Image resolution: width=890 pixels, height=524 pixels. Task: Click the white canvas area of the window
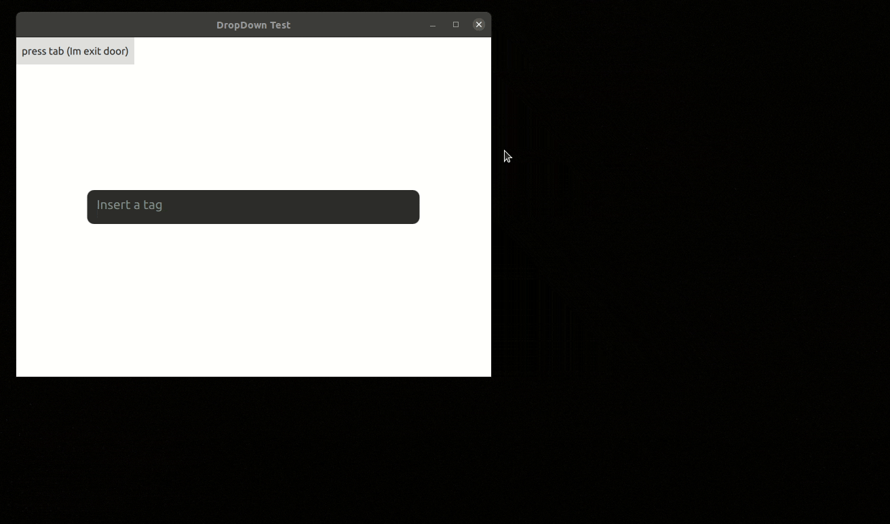[253, 305]
